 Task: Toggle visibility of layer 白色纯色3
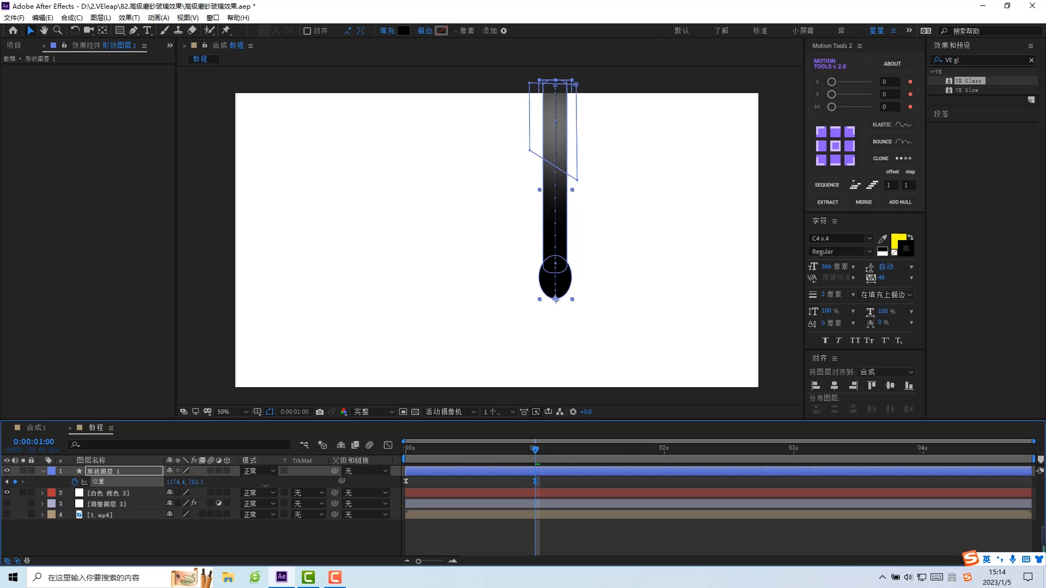(6, 493)
